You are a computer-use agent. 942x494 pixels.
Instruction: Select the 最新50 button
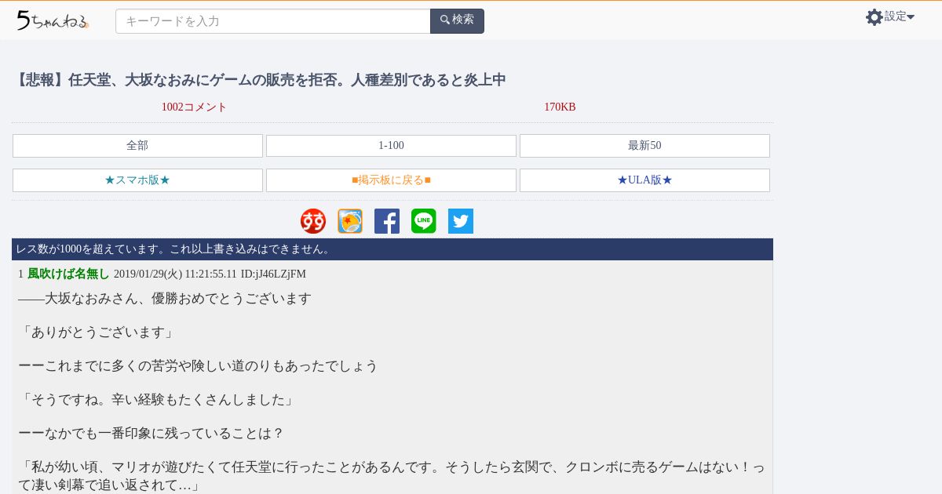[644, 146]
